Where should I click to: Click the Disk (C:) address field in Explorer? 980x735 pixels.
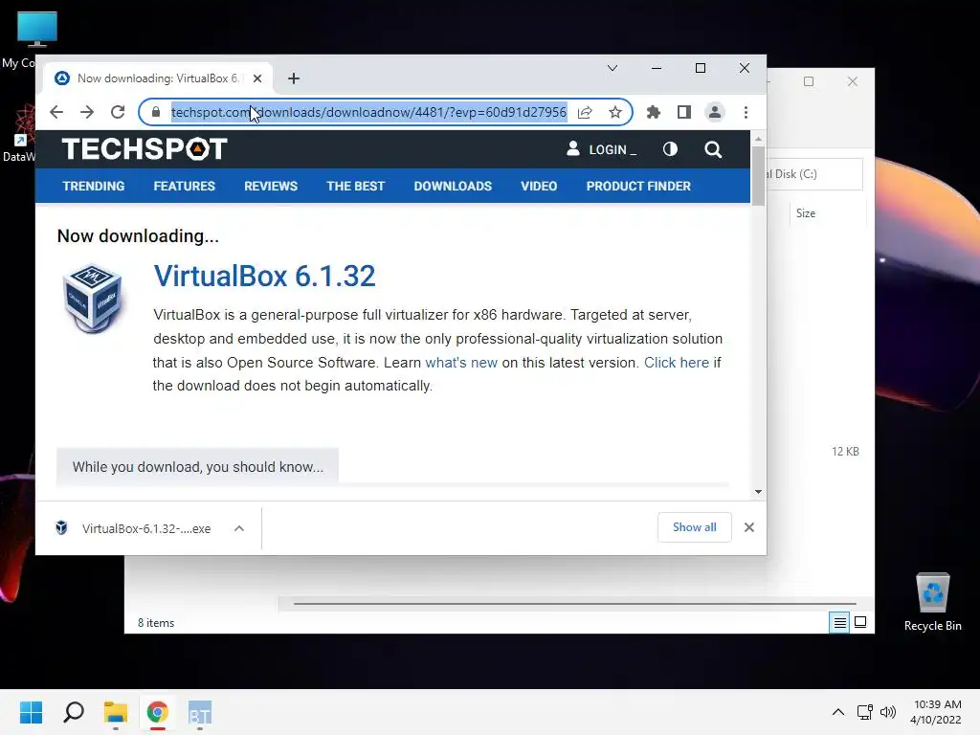point(814,174)
